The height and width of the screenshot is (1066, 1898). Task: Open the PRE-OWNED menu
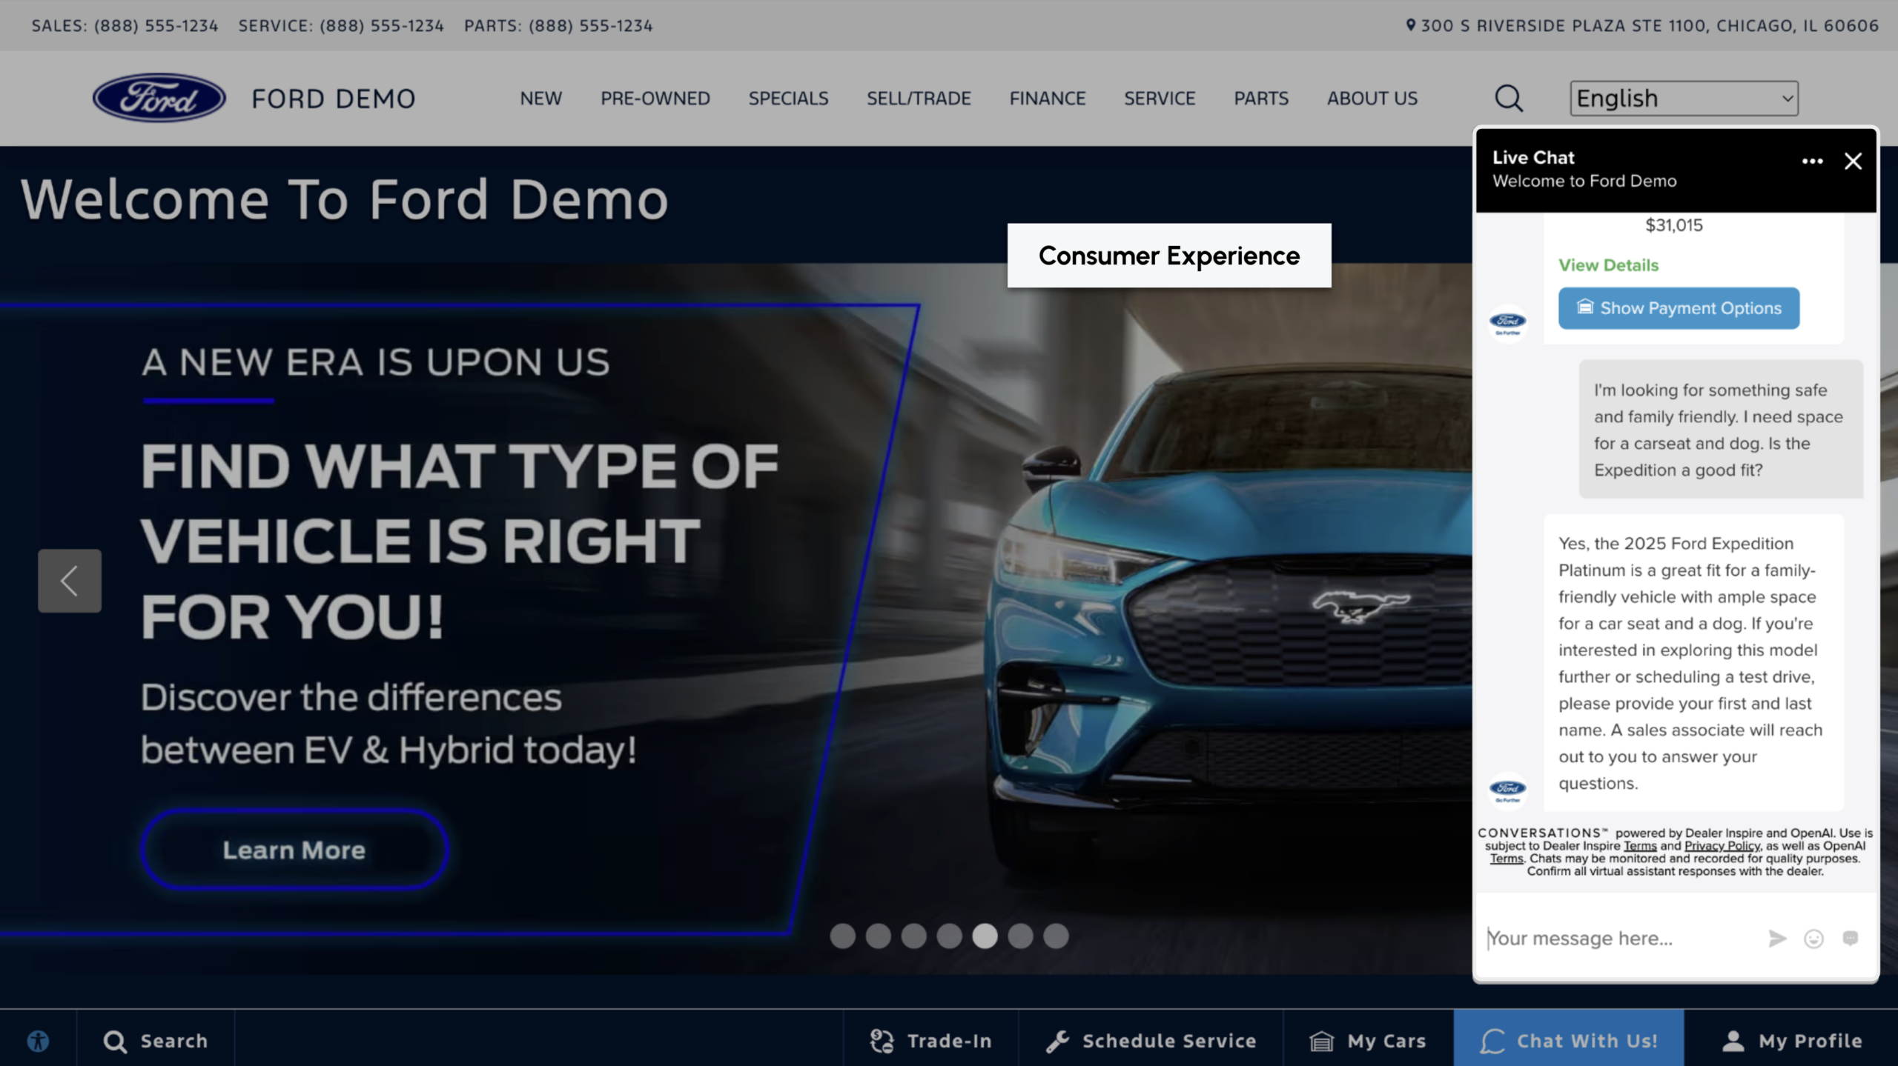[655, 98]
